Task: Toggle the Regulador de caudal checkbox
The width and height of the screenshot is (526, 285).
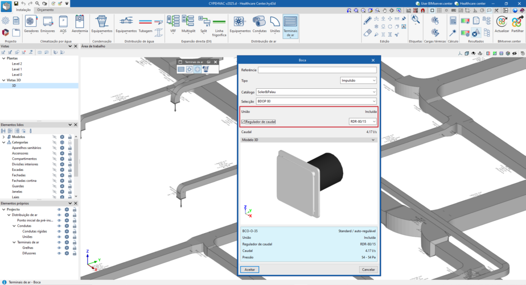Action: 243,122
